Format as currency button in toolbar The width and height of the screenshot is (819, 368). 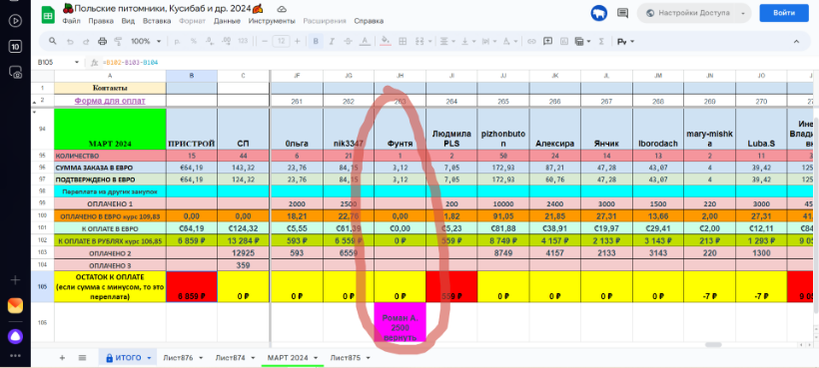coord(177,41)
